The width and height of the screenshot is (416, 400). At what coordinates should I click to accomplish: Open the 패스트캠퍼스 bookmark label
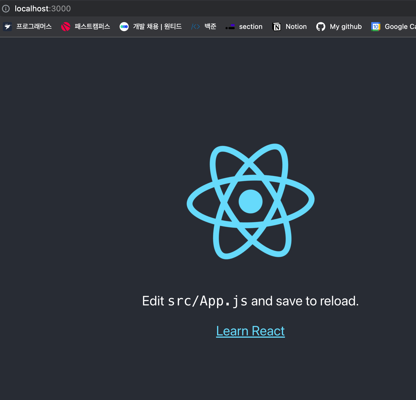pyautogui.click(x=92, y=26)
